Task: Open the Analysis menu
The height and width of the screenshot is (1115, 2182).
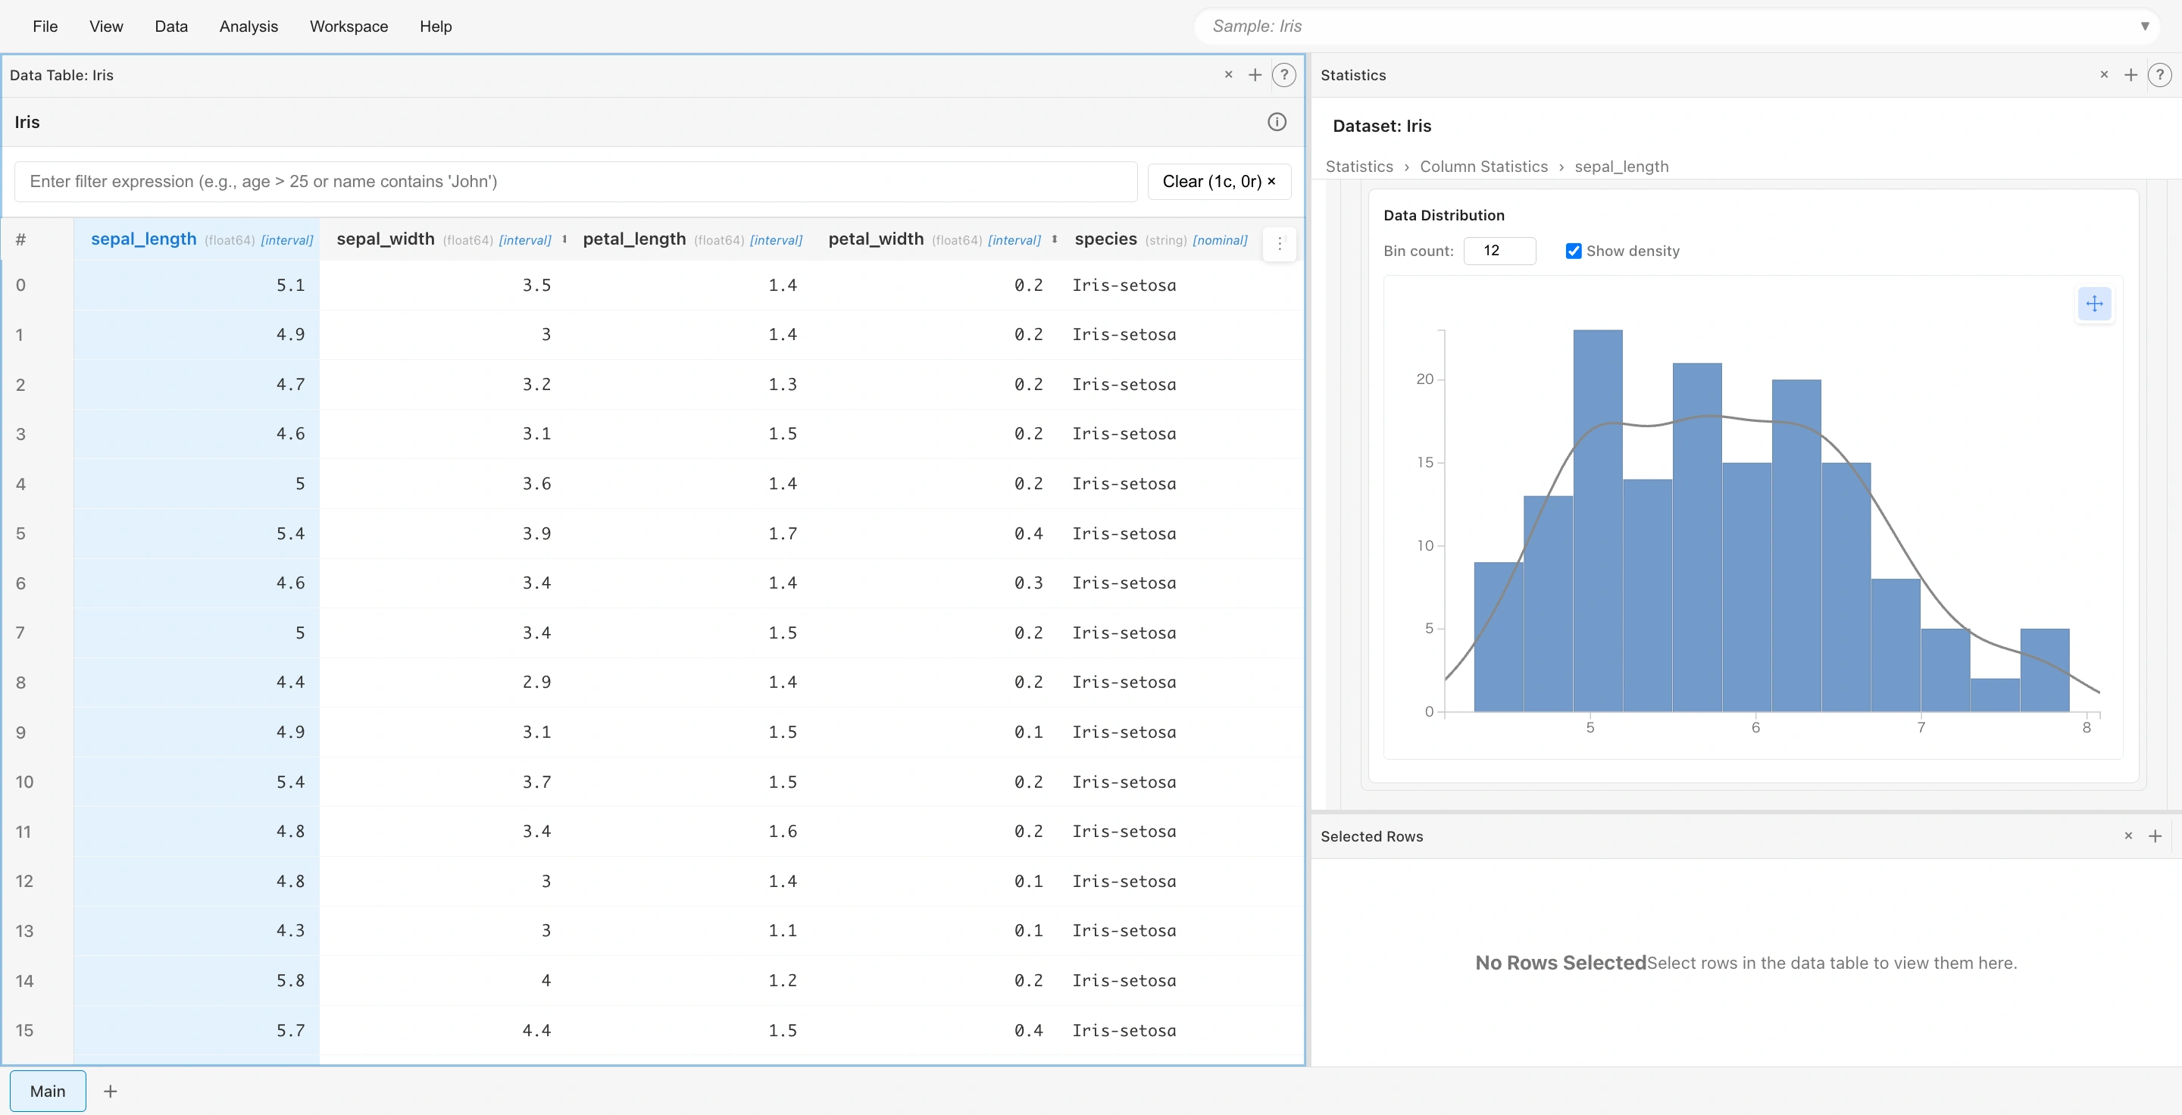Action: click(247, 27)
